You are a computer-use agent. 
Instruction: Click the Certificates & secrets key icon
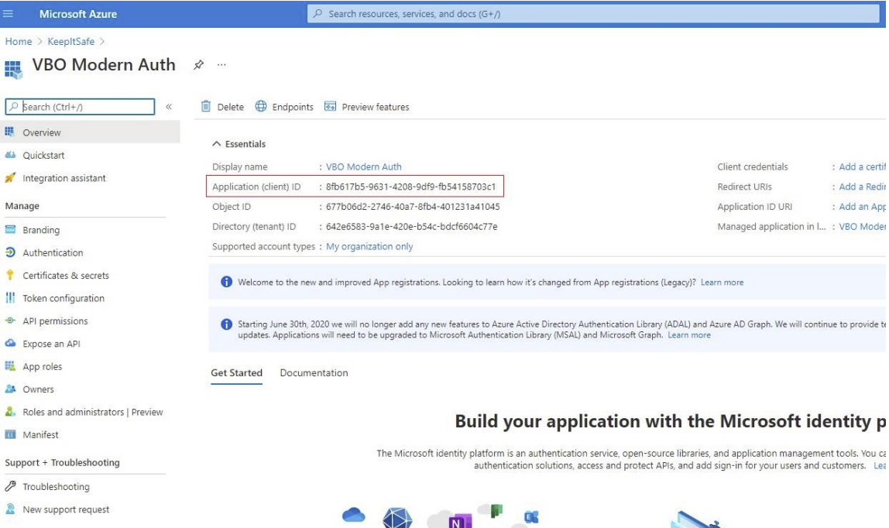point(9,275)
